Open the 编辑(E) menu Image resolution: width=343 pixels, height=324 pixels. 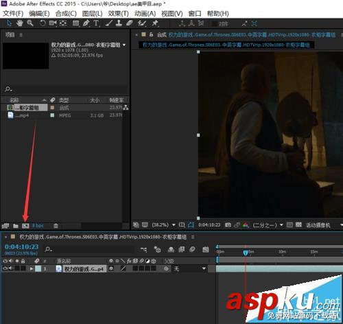click(39, 14)
